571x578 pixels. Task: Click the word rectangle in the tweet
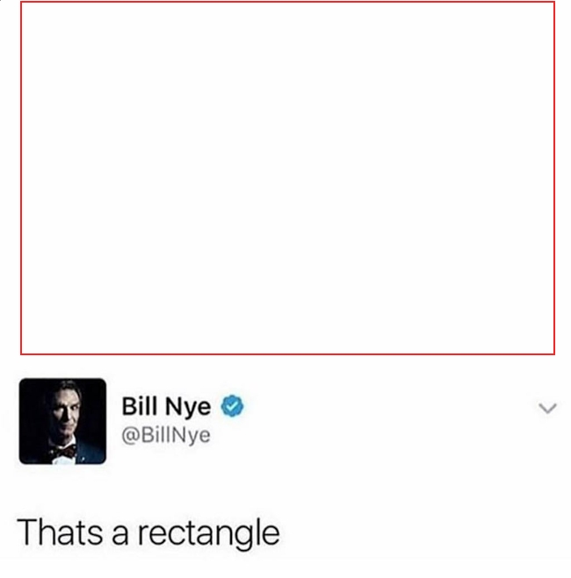click(x=208, y=533)
